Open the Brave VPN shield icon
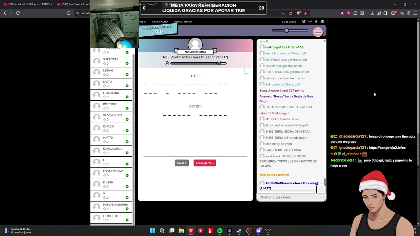420x236 pixels. click(x=409, y=13)
